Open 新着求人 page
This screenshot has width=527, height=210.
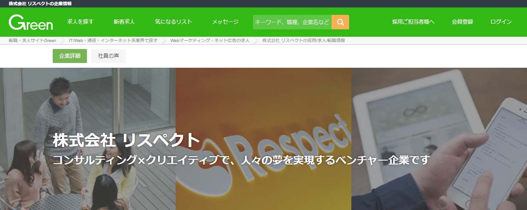pyautogui.click(x=124, y=22)
